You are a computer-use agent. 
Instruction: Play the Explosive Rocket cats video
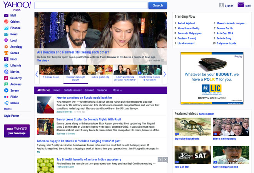193,127
